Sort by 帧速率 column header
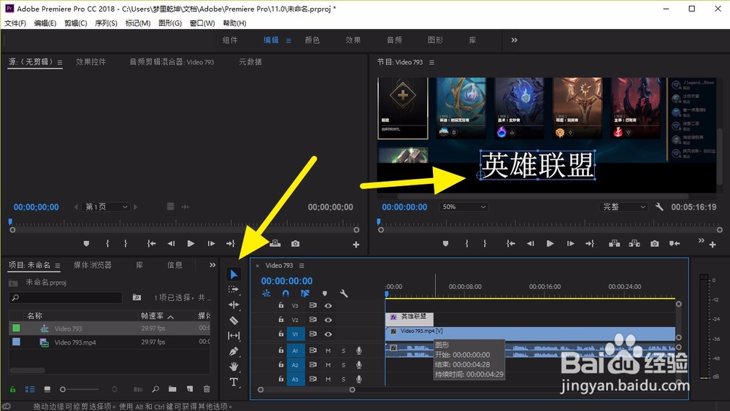Screen dimensions: 730x411 (153, 315)
